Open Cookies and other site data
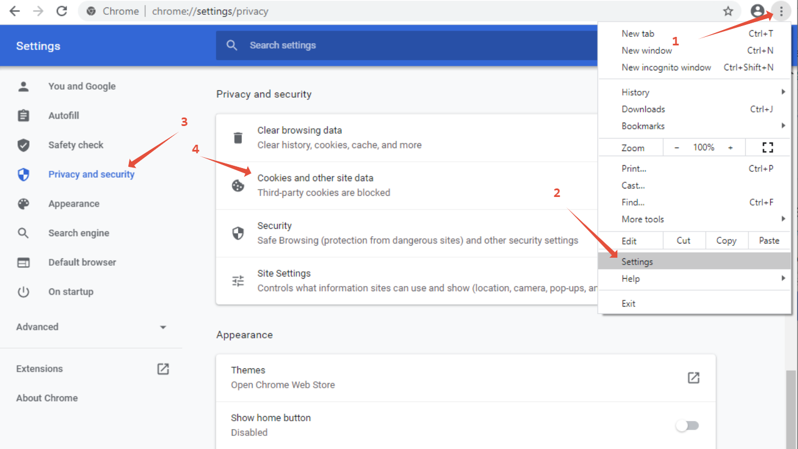 407,186
